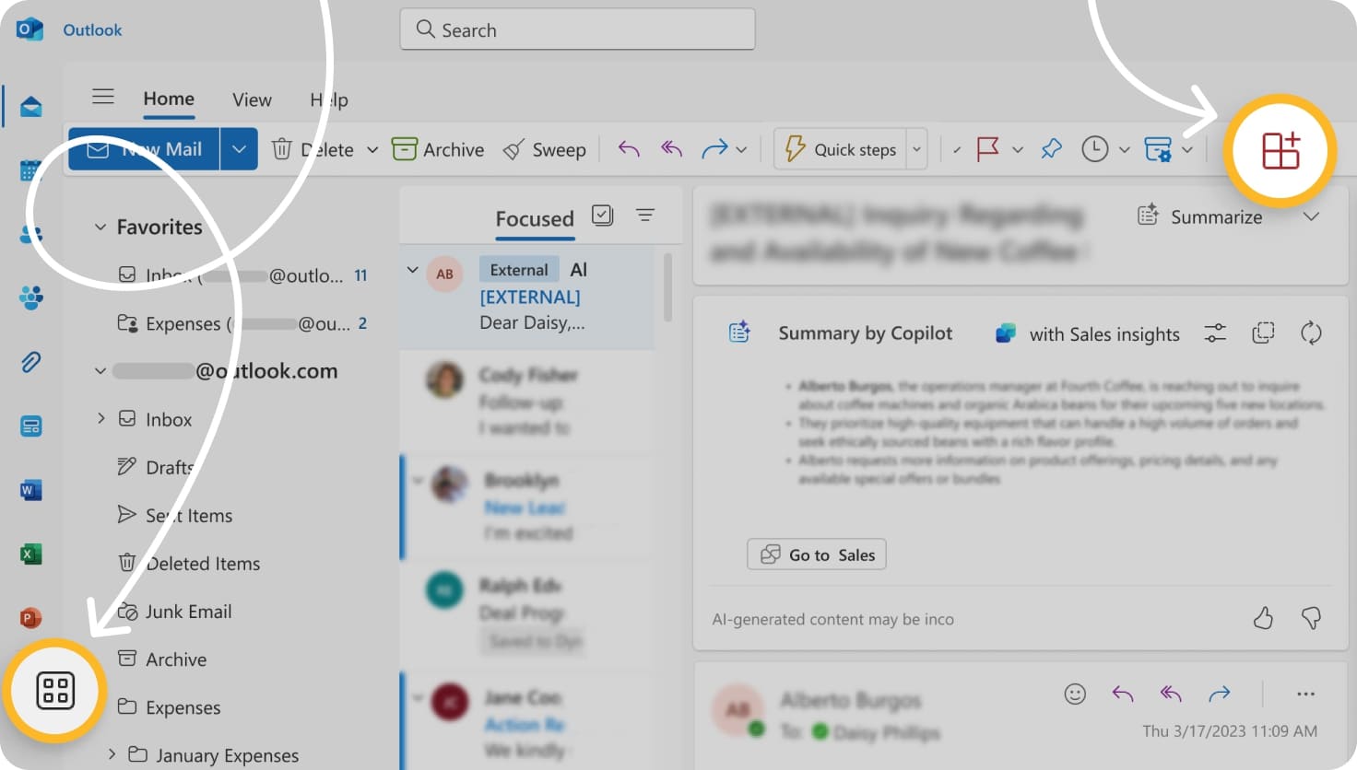The width and height of the screenshot is (1357, 770).
Task: Open the More apps grid icon
Action: [x=55, y=691]
